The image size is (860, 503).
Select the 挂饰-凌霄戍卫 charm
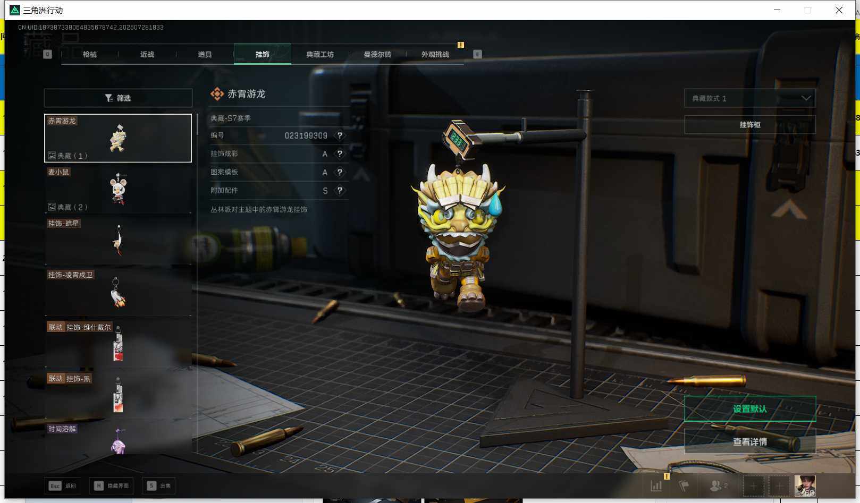pos(118,292)
